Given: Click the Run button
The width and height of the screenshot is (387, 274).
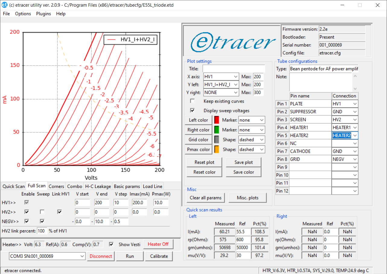Looking at the screenshot, I should (130, 256).
